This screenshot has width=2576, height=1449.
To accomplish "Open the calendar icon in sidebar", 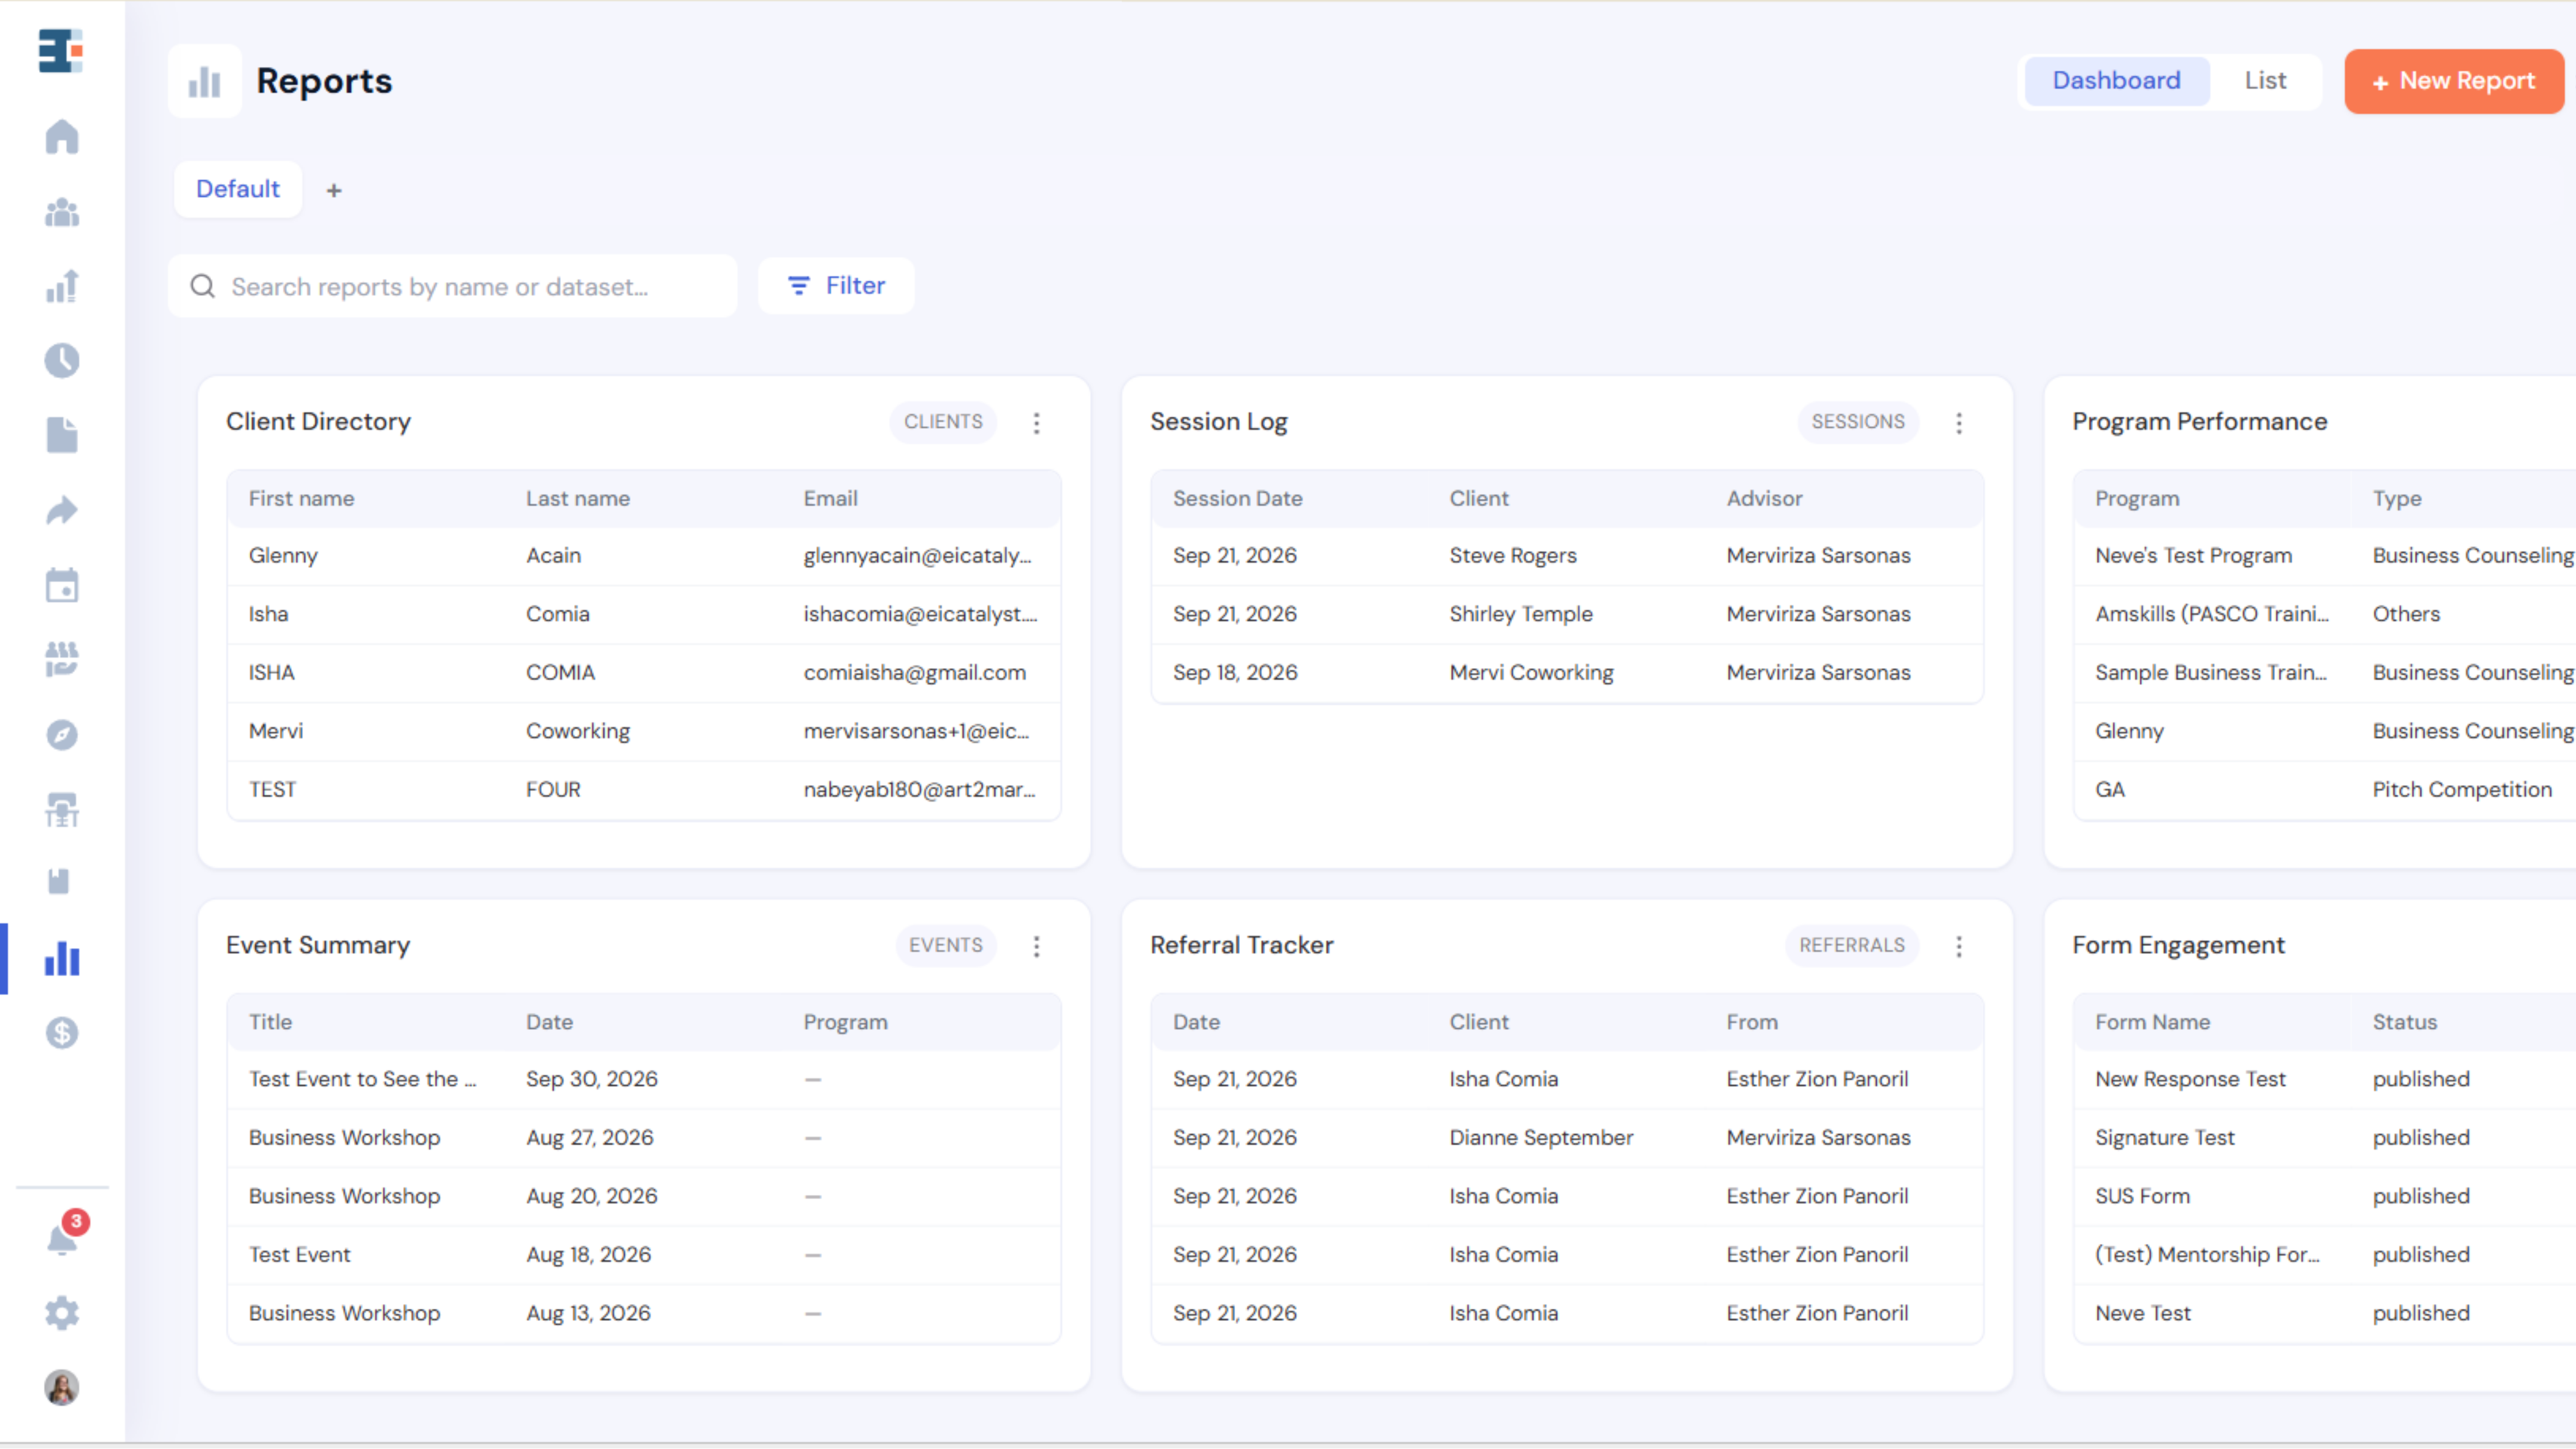I will pyautogui.click(x=62, y=585).
